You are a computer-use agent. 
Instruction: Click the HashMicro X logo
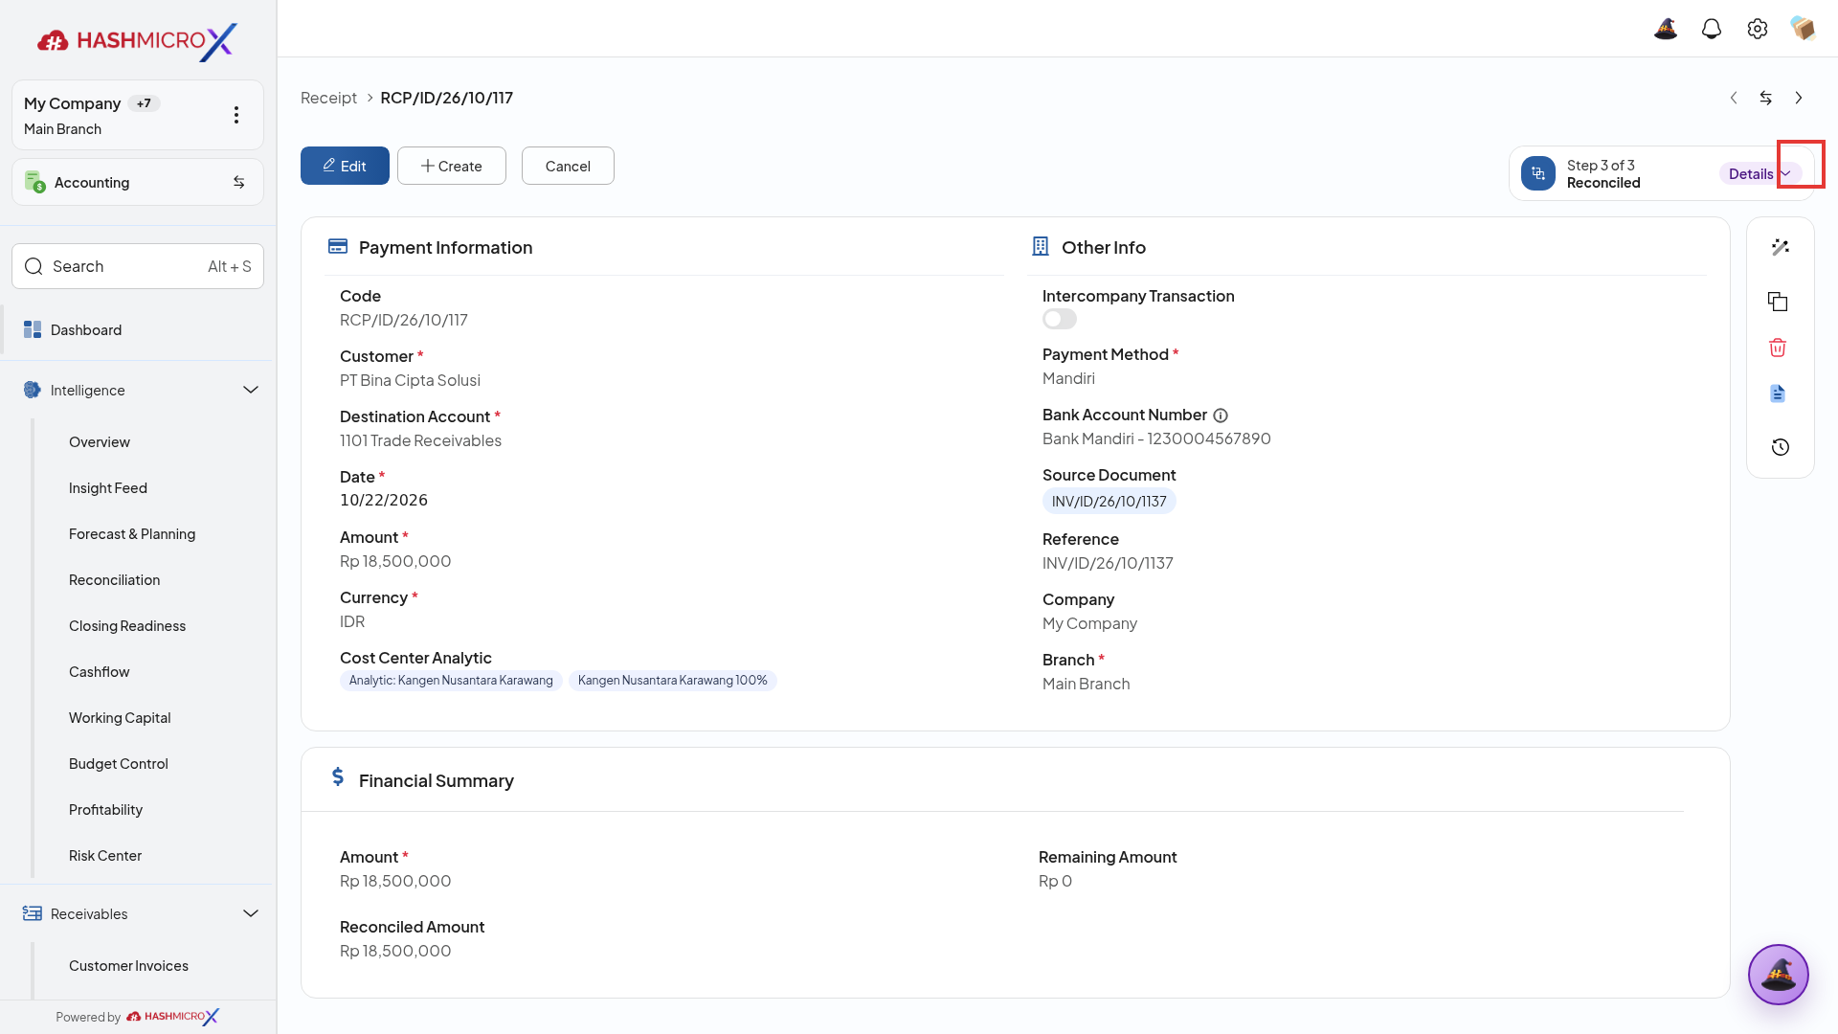point(137,41)
